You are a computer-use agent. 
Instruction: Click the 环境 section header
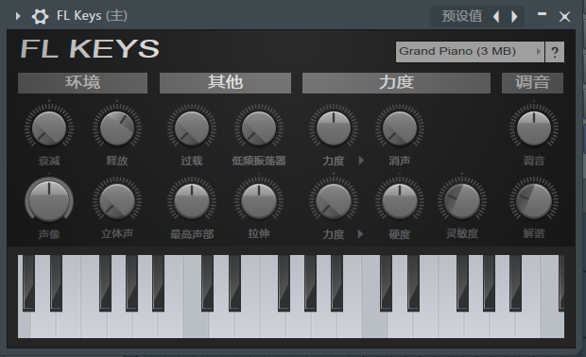pos(82,82)
